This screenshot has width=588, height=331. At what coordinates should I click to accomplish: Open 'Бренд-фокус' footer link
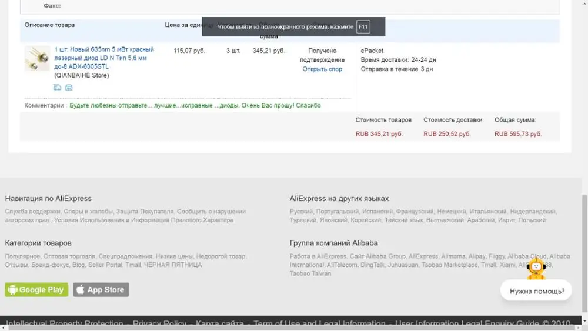click(50, 265)
